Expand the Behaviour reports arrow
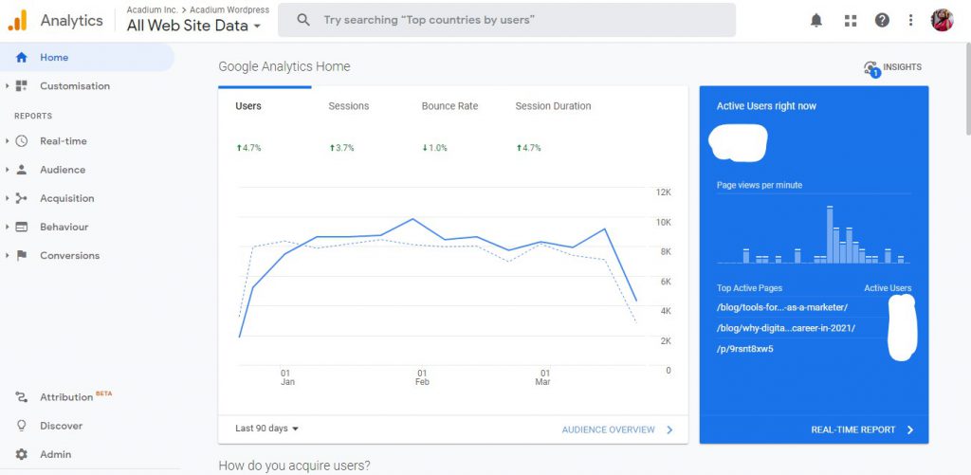The height and width of the screenshot is (475, 971). [x=7, y=227]
